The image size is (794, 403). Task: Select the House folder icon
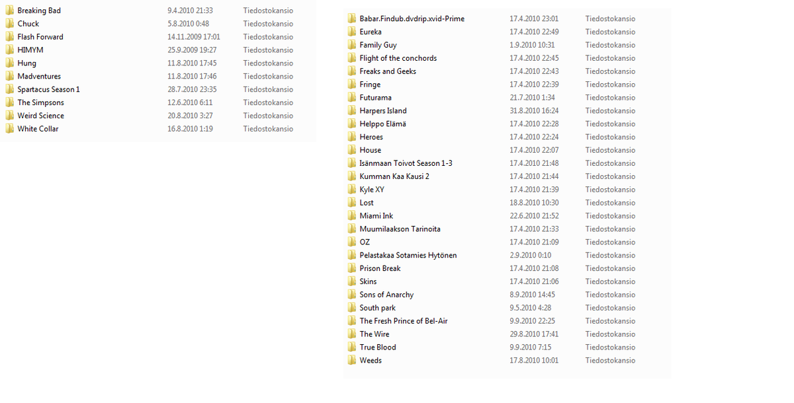click(352, 150)
